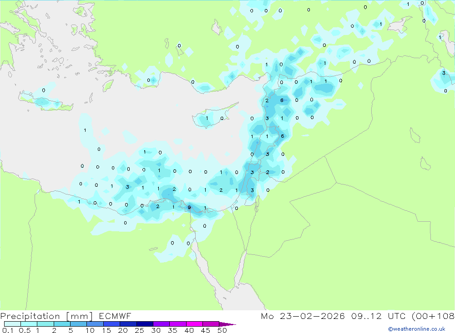Click the '25' legend scale label
The image size is (455, 333).
(x=139, y=330)
